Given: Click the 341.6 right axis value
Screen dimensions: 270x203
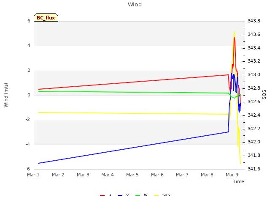Looking at the screenshot, I should pos(254,169).
